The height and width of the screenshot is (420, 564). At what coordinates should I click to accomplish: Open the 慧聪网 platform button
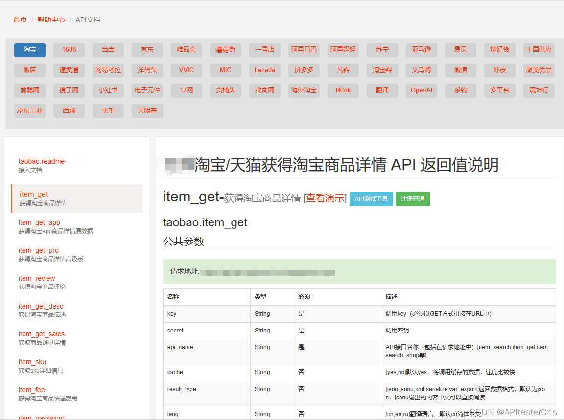[x=30, y=90]
